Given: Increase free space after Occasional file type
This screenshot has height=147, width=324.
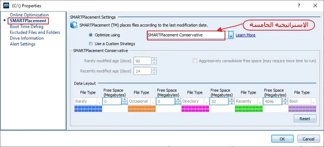Looking at the screenshot, I should pyautogui.click(x=178, y=99).
